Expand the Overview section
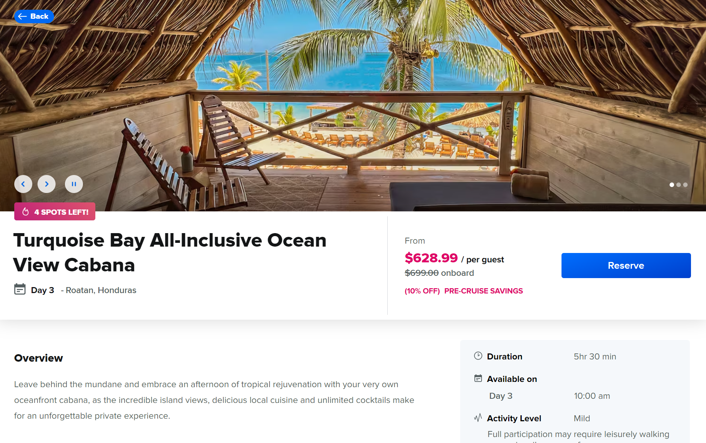Image resolution: width=706 pixels, height=443 pixels. 38,358
